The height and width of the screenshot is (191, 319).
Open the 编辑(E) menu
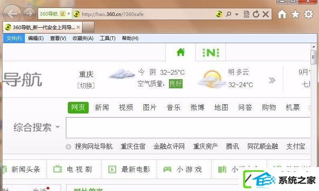36,38
